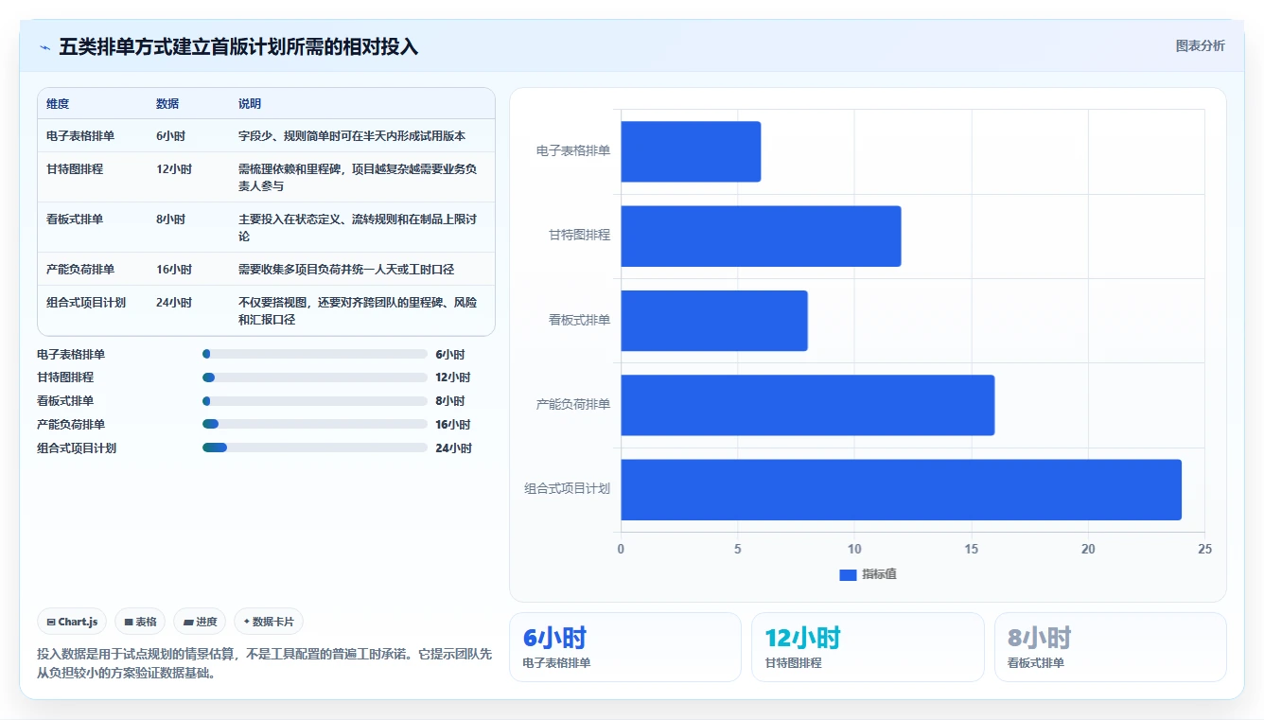Click x-axis tick label 25
The image size is (1264, 720).
(1204, 550)
